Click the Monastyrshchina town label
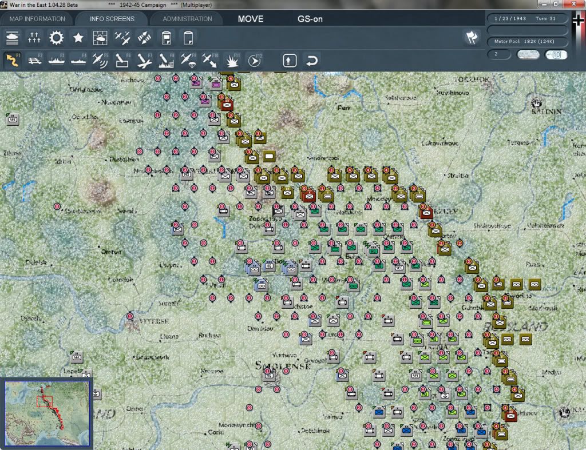Screen dimensions: 586x450 click(237, 425)
